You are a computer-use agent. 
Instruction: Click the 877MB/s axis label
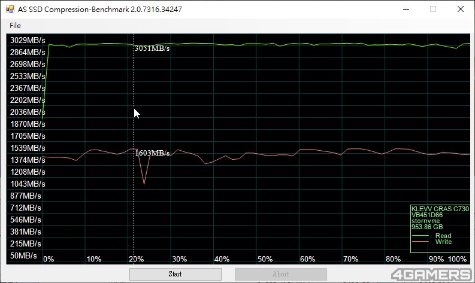pyautogui.click(x=25, y=196)
